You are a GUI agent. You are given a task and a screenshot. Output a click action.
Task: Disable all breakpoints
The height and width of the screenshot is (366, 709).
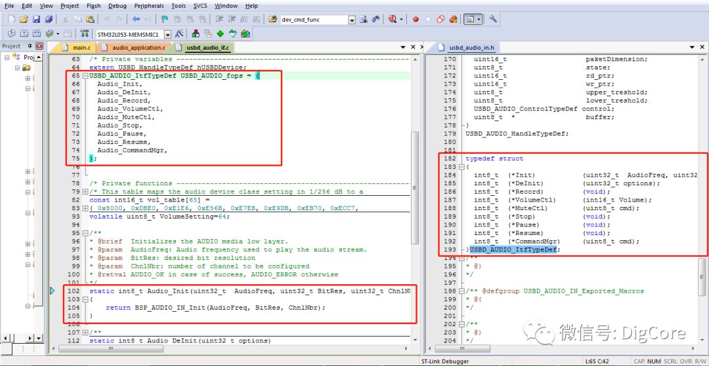click(440, 20)
